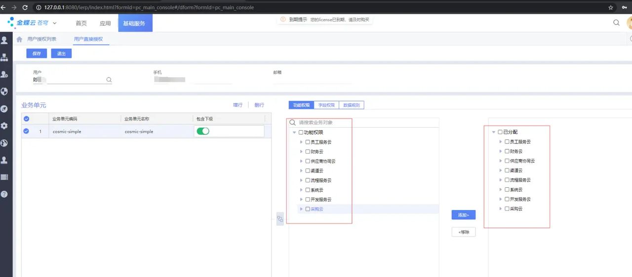Viewport: 632px width, 277px height.
Task: Click the 业务单元名称 cell reading cosmic-simple
Action: (139, 132)
